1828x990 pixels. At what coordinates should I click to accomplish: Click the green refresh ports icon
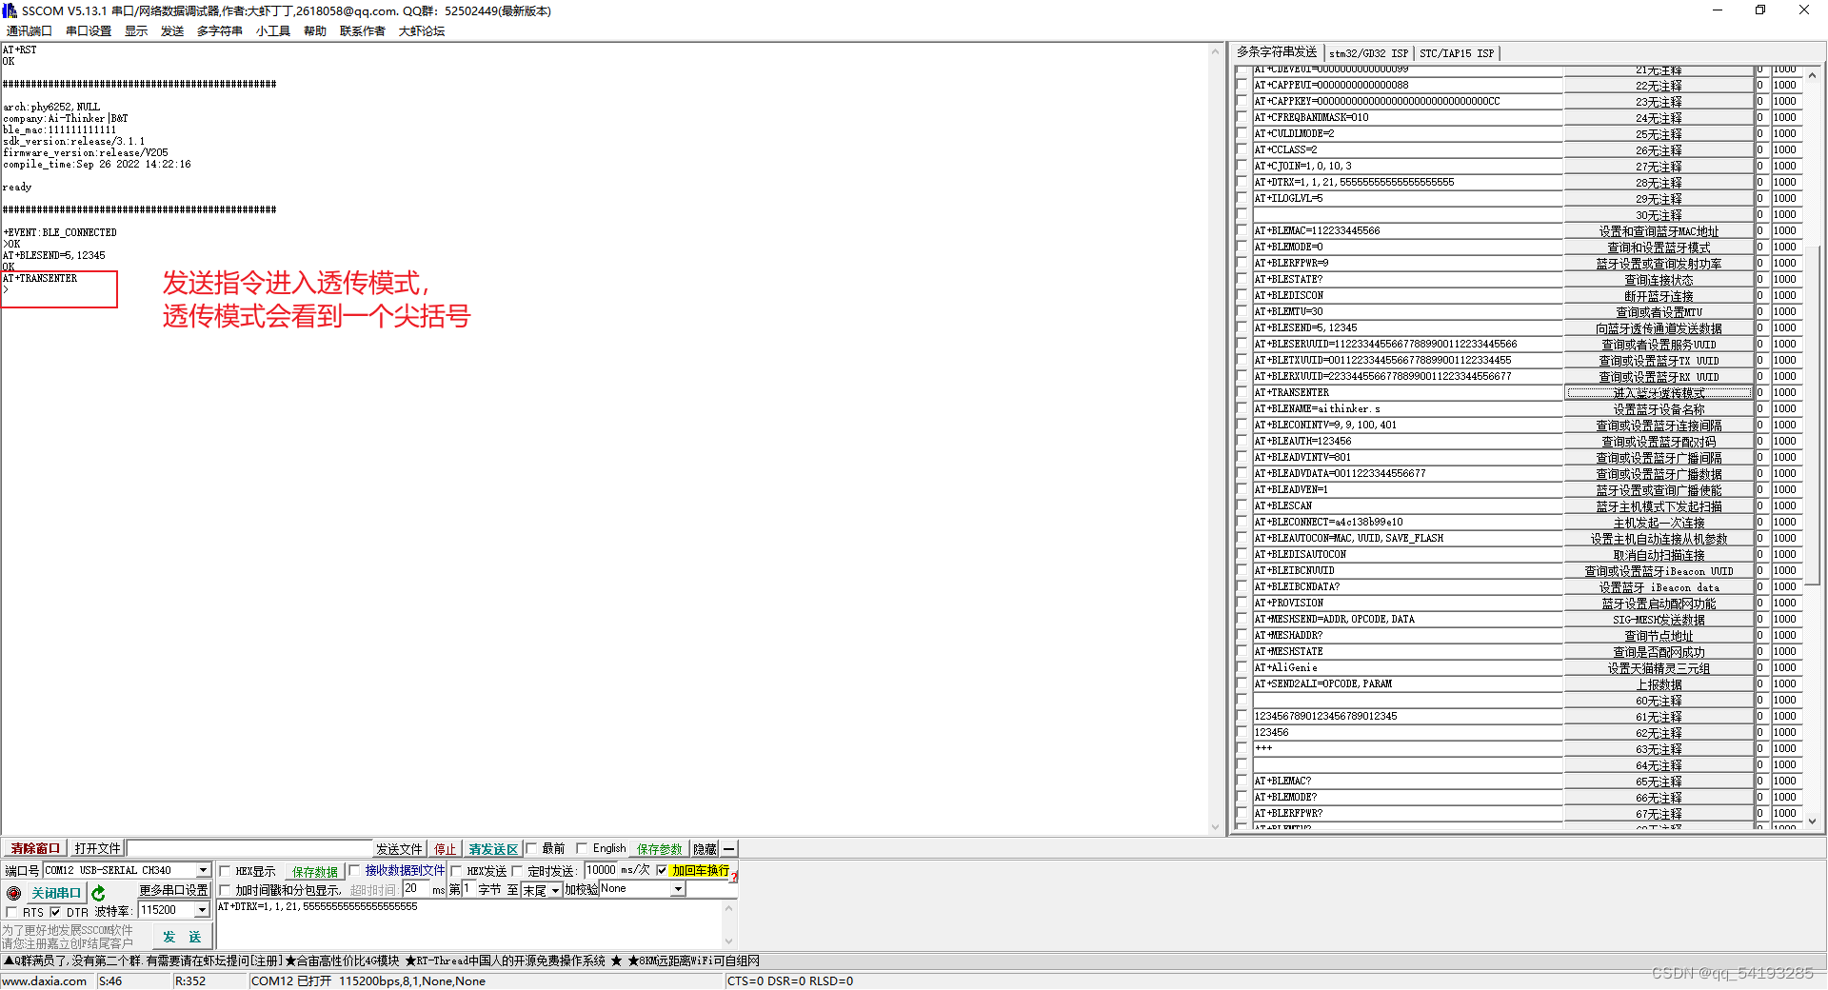tap(98, 893)
